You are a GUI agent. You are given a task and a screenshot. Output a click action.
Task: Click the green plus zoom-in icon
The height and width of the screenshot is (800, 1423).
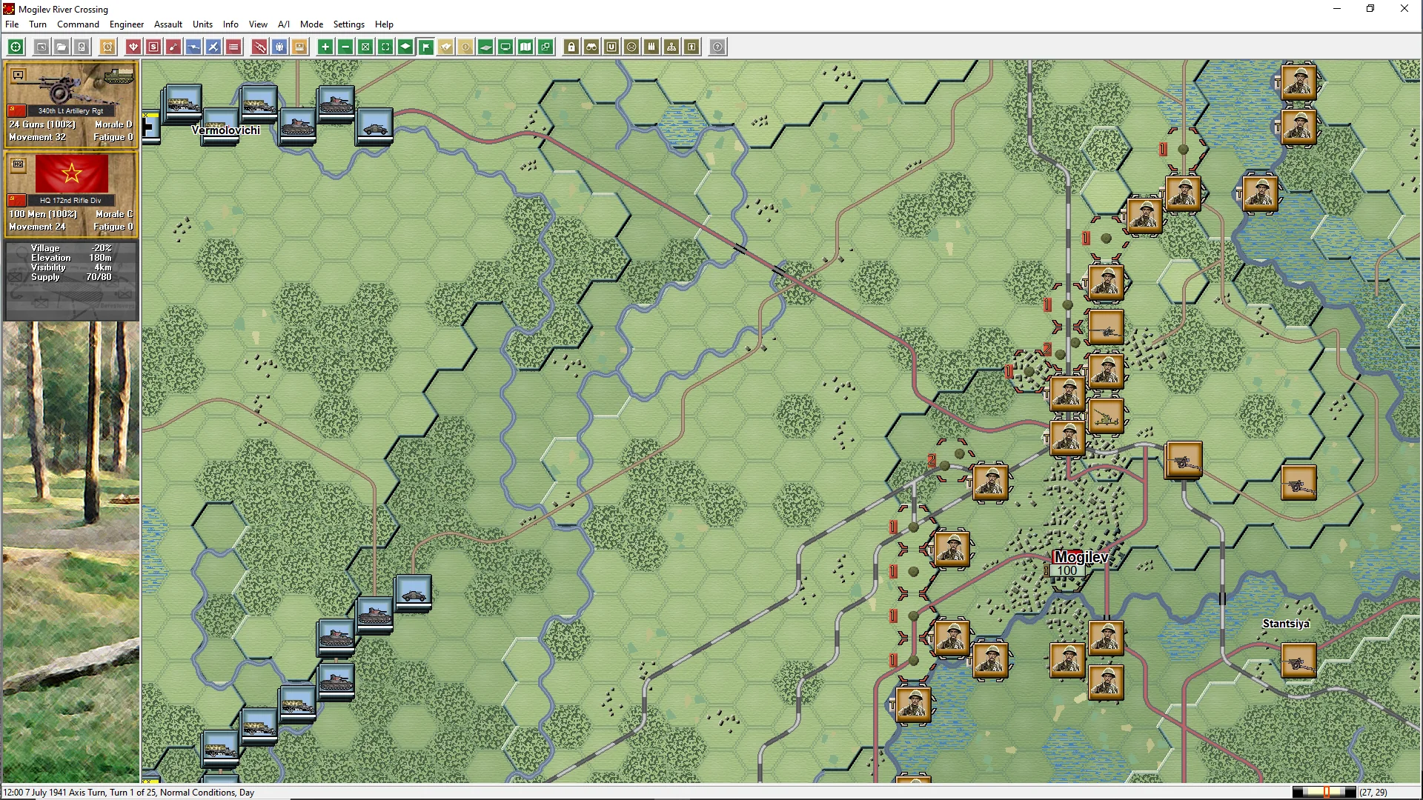click(x=325, y=47)
